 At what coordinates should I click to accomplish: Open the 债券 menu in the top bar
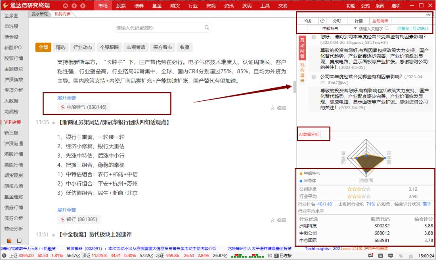pyautogui.click(x=138, y=6)
